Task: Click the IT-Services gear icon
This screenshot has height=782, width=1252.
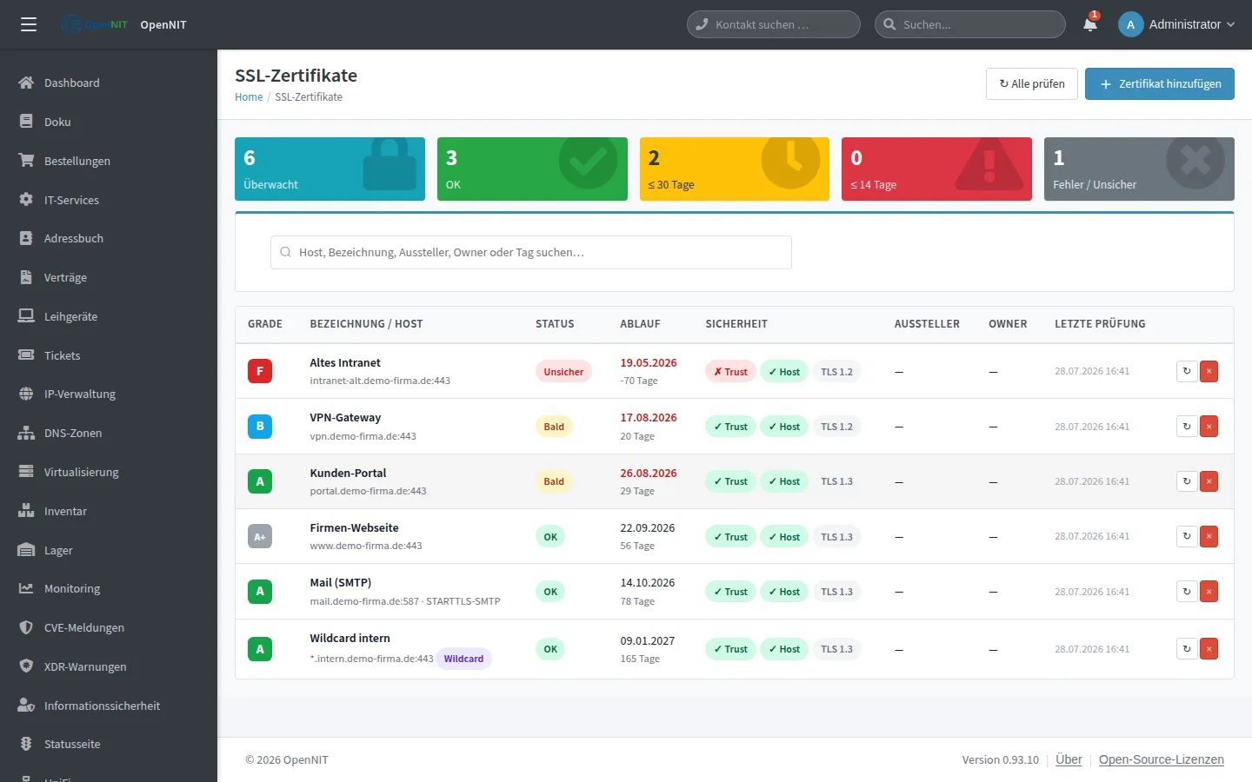Action: [x=26, y=200]
